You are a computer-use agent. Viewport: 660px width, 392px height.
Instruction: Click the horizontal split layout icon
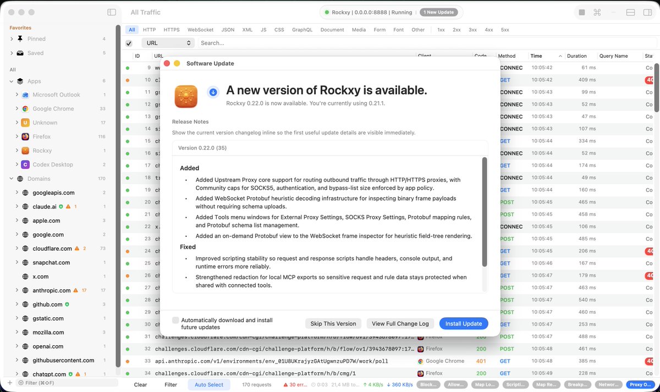(631, 12)
